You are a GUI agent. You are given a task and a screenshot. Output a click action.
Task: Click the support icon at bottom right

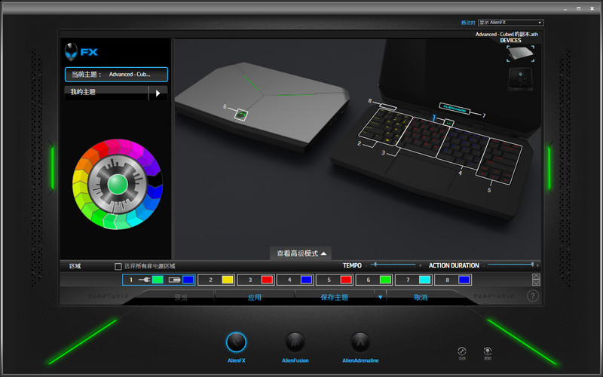462,351
